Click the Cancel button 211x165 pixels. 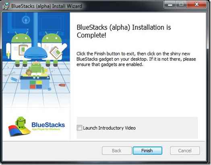coord(185,150)
